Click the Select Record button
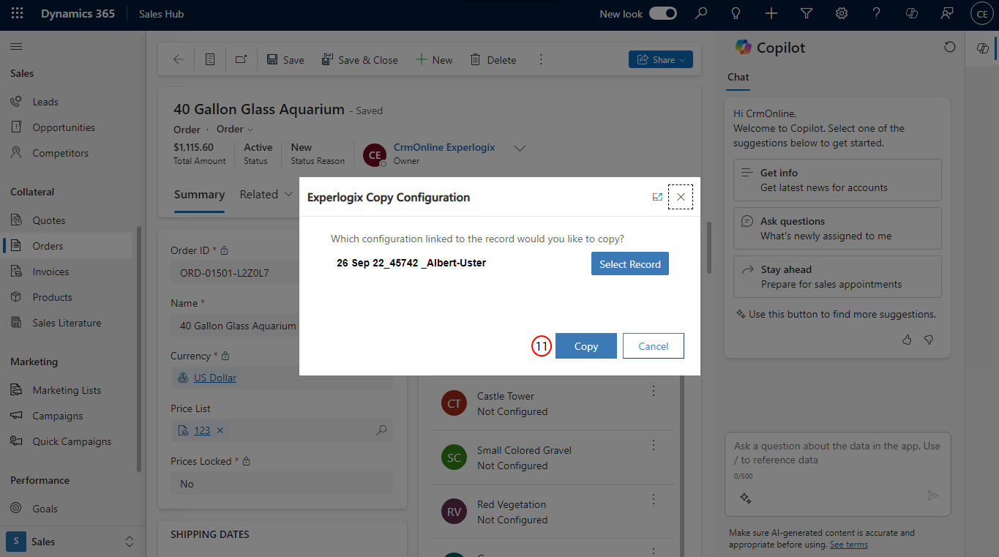This screenshot has height=557, width=999. point(630,263)
